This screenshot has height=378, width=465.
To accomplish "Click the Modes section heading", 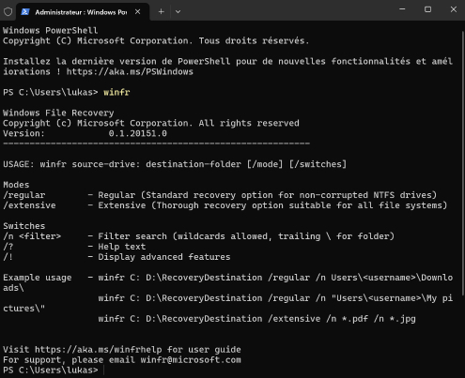I will pyautogui.click(x=16, y=185).
